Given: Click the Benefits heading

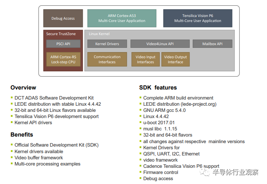Looking at the screenshot, I should pyautogui.click(x=22, y=135).
